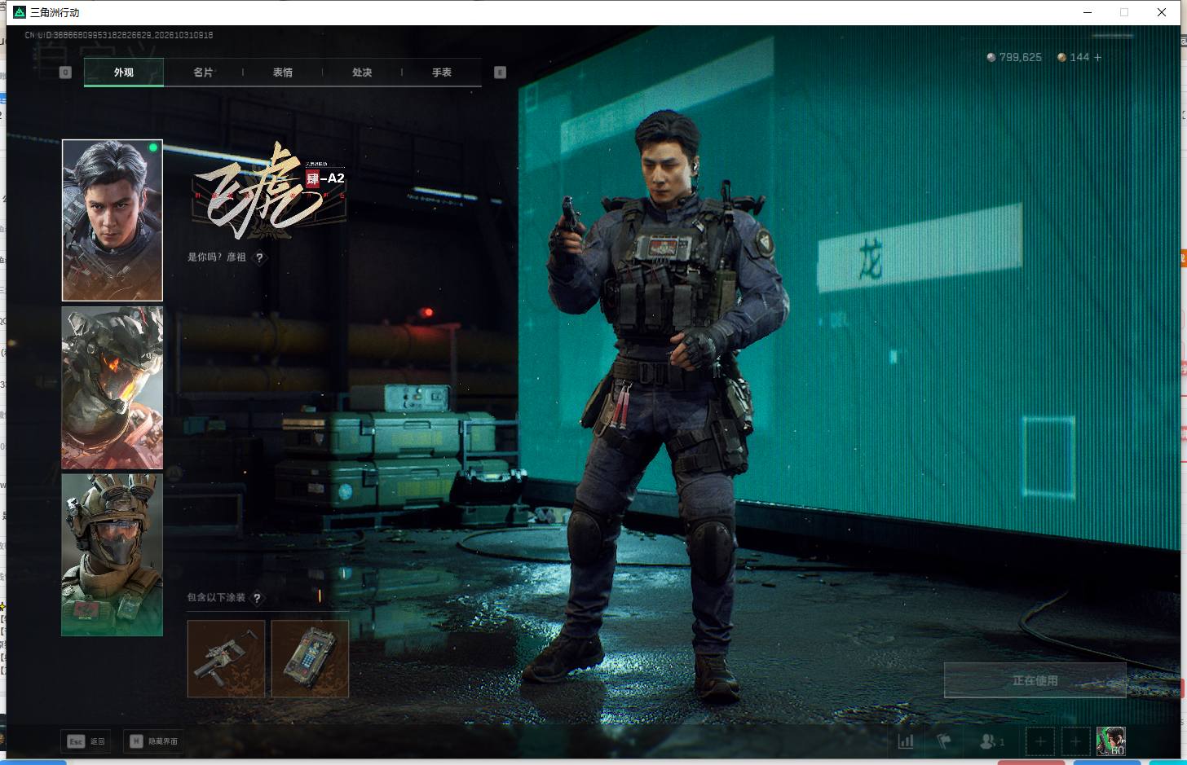Click the E key next-tab icon

[x=501, y=73]
